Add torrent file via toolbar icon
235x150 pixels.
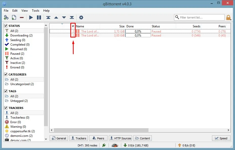coord(14,17)
